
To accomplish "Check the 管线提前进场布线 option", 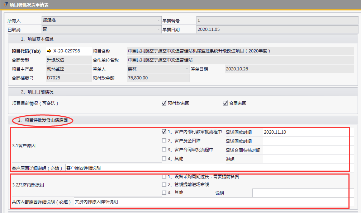I will (x=164, y=185).
